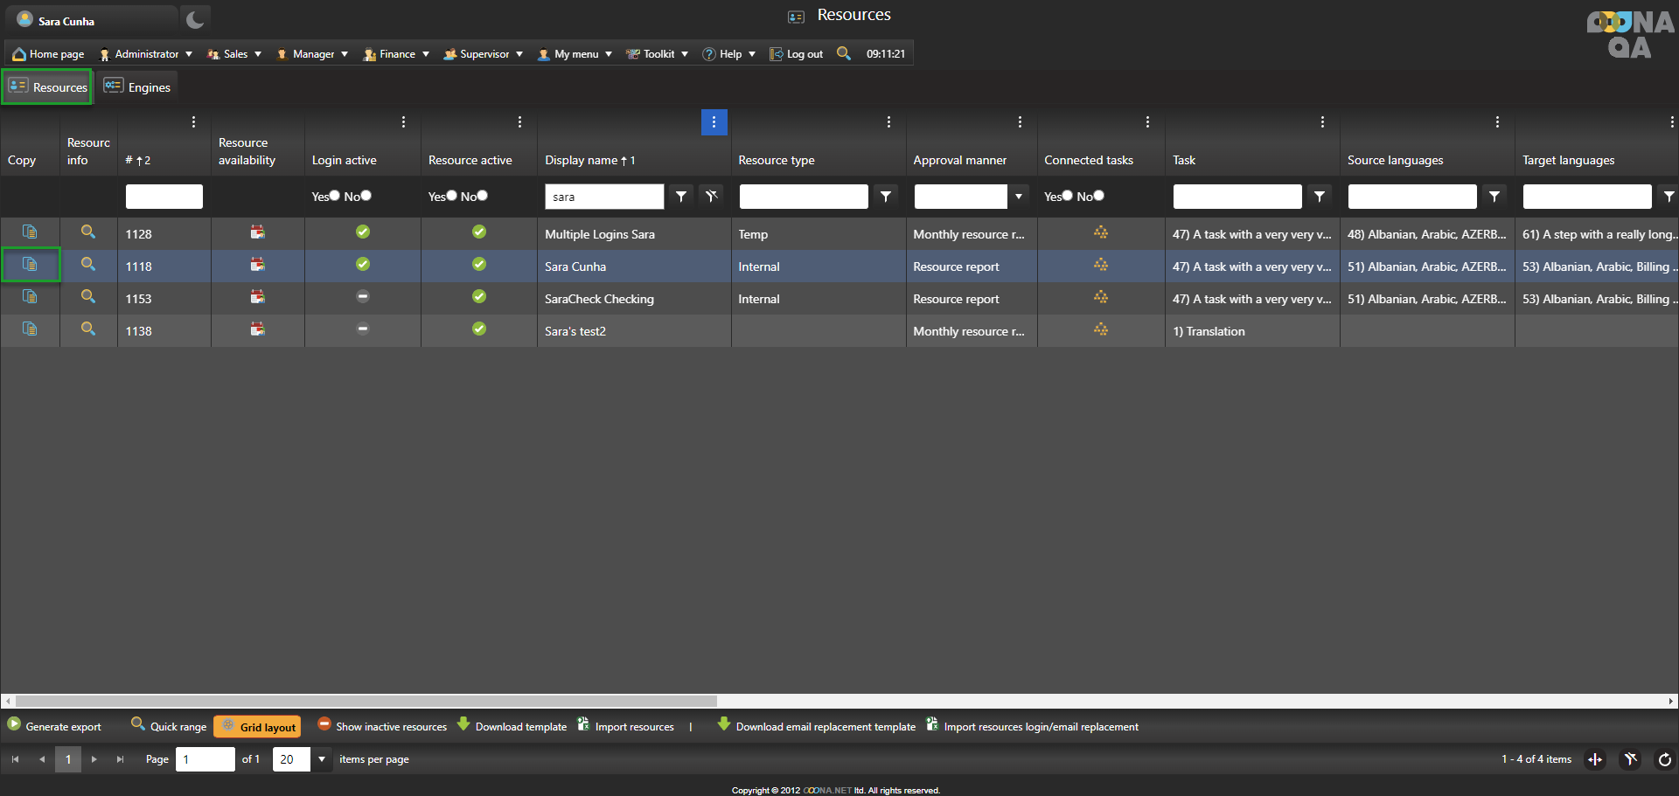Select No for Resource active filter
Screen dimensions: 1679x796
pos(482,196)
